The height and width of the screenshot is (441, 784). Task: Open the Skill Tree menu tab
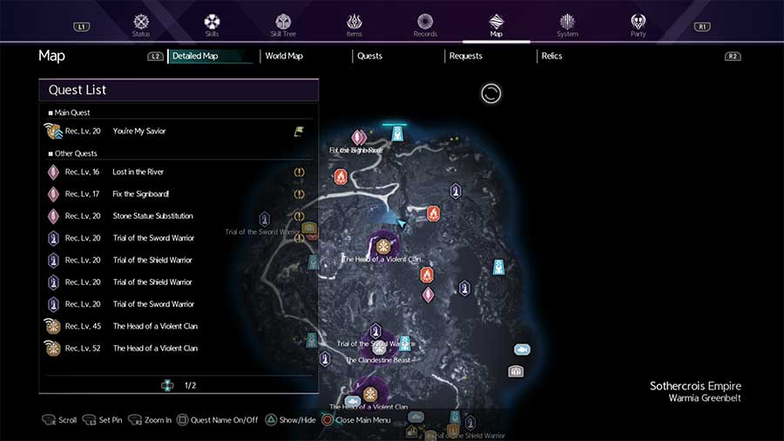[x=283, y=25]
